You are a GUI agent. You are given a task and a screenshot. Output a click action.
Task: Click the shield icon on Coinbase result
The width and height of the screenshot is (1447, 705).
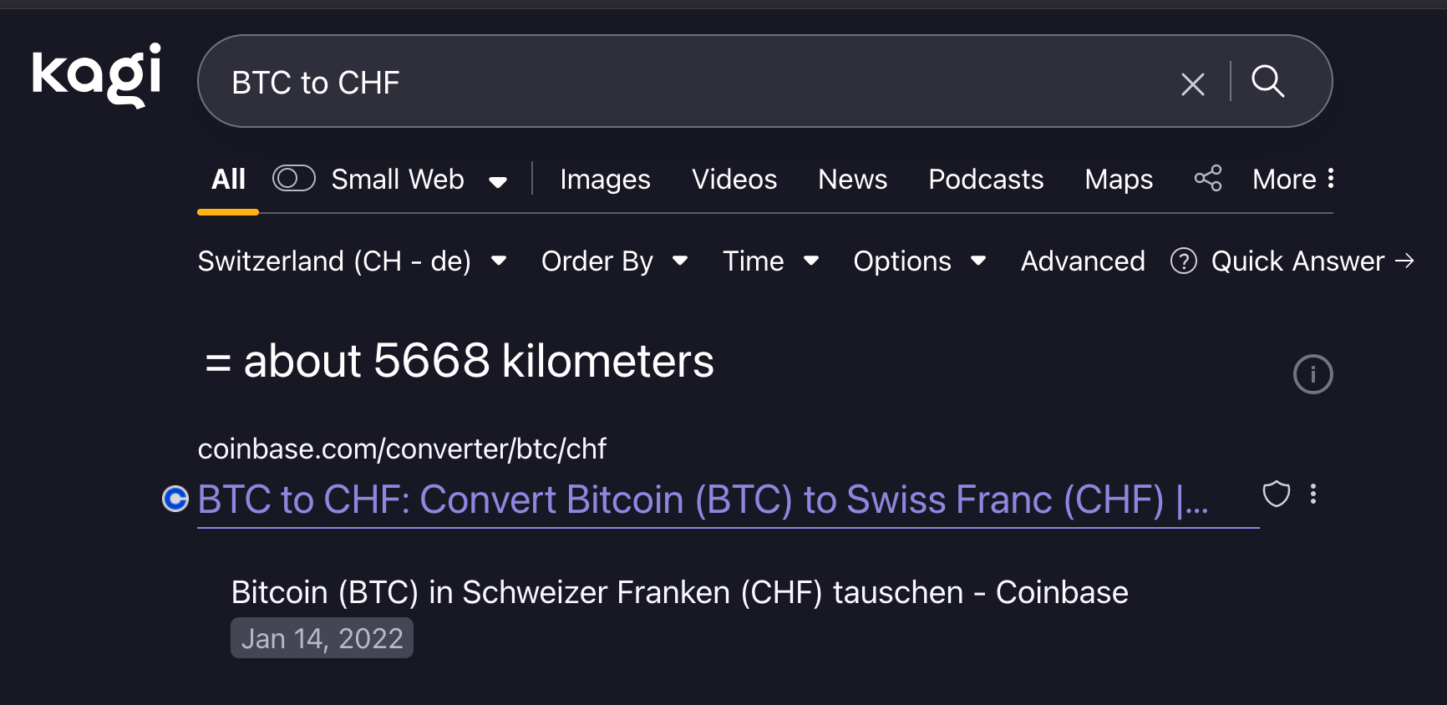(1276, 495)
